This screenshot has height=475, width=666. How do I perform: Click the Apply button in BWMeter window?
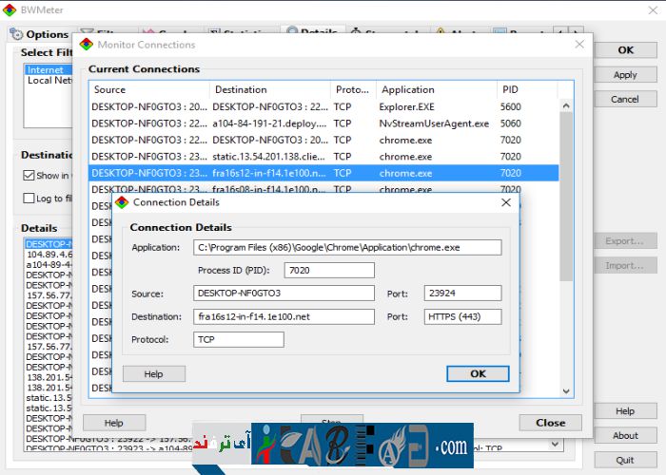click(x=625, y=75)
